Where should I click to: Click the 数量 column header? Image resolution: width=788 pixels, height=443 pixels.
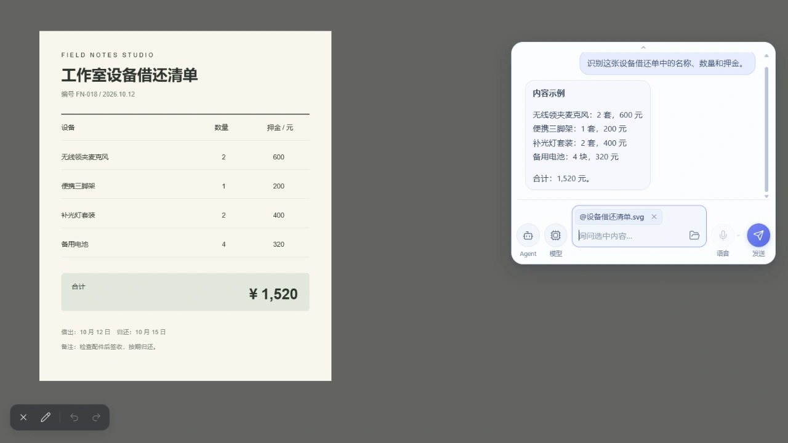[x=222, y=127]
